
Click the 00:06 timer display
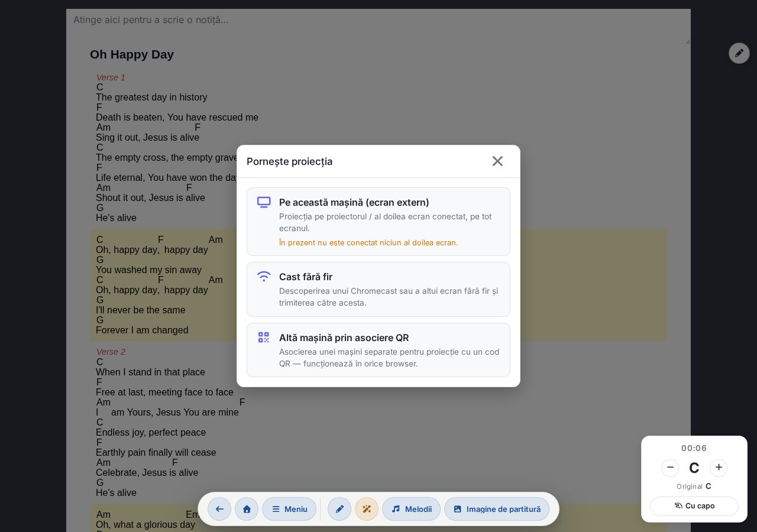click(694, 448)
